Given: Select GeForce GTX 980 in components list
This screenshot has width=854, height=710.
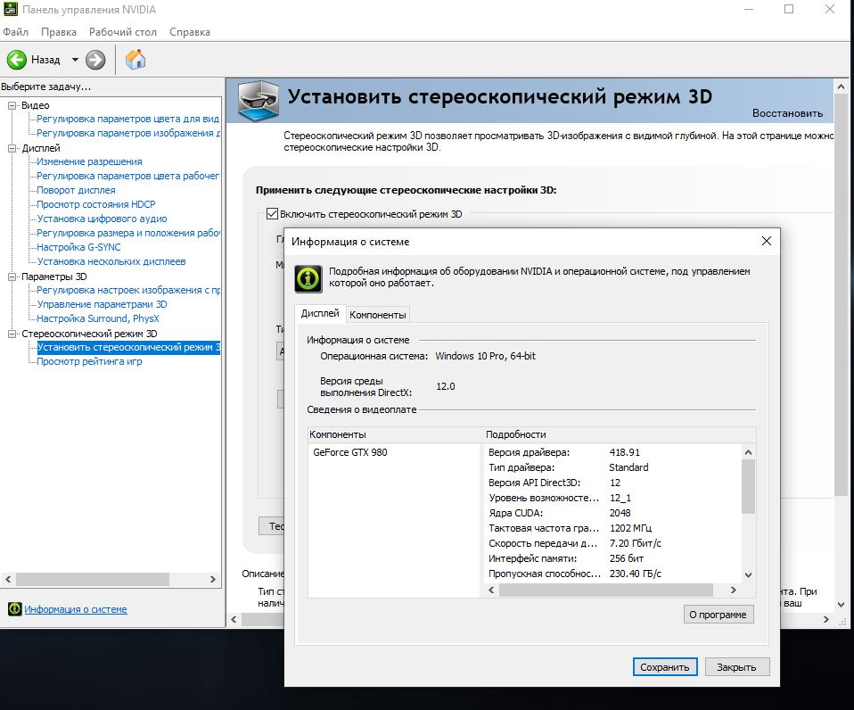Looking at the screenshot, I should click(x=350, y=452).
